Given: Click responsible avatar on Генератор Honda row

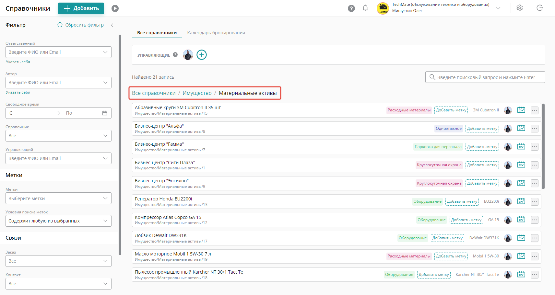Looking at the screenshot, I should [x=508, y=201].
